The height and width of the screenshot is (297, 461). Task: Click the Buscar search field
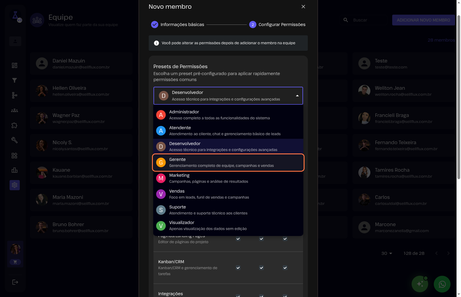pos(368,20)
